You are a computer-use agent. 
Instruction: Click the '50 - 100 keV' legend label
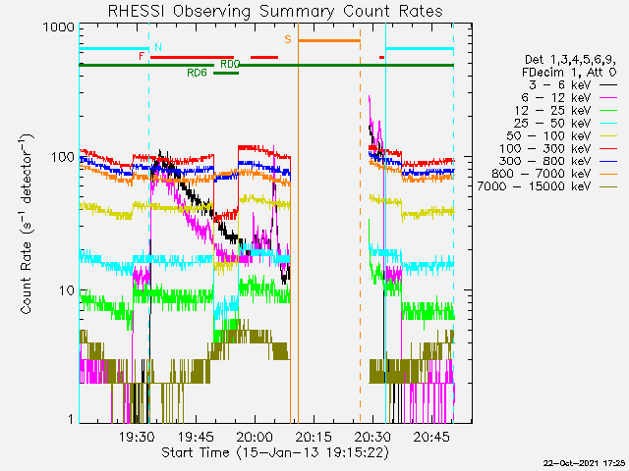coord(548,135)
